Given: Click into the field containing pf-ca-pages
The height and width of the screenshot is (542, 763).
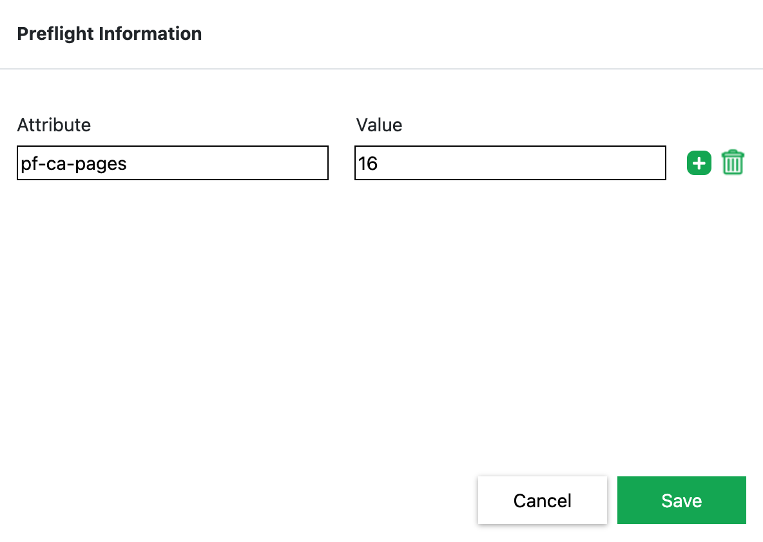Looking at the screenshot, I should pos(173,163).
